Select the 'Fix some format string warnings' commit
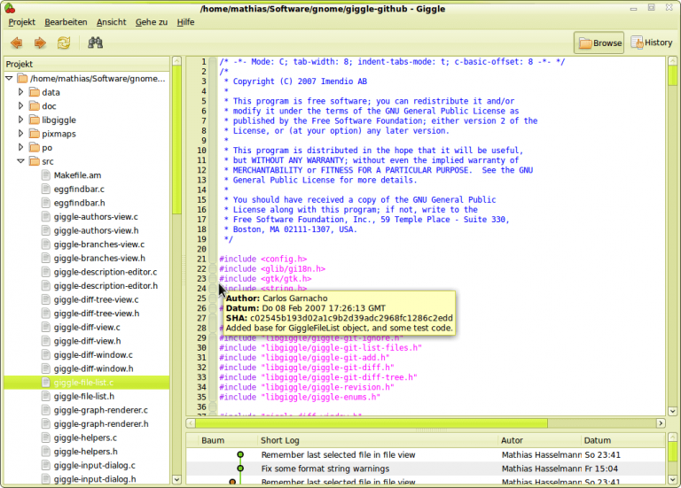The width and height of the screenshot is (681, 488). tap(325, 469)
